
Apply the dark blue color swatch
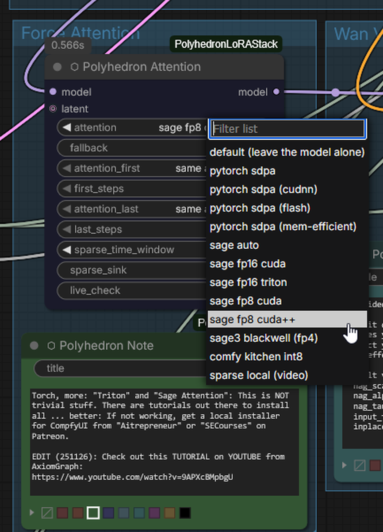(108, 513)
